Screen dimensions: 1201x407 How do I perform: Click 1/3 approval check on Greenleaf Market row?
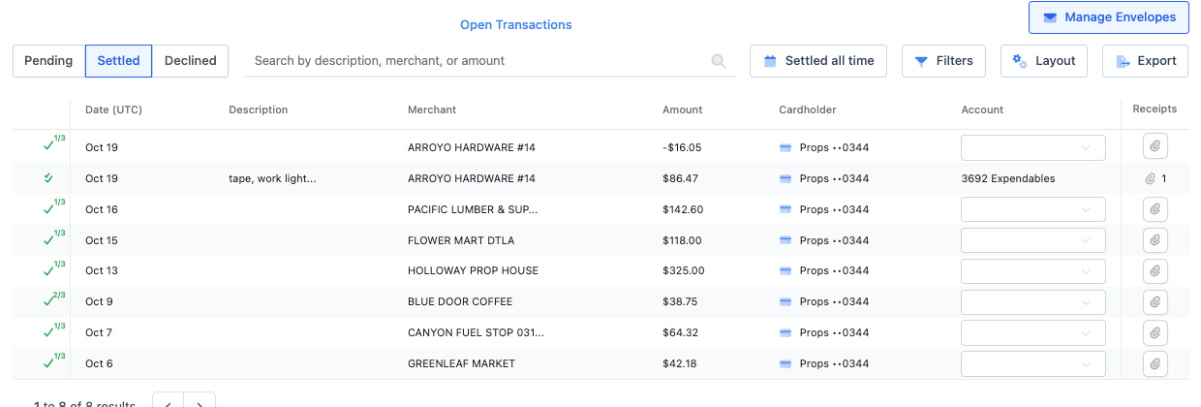(x=53, y=361)
